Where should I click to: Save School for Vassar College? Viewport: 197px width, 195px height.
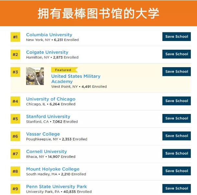[x=177, y=136]
